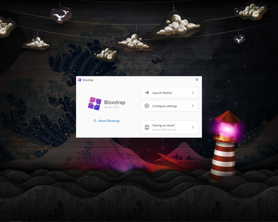Close the Bloxstrap window
The image size is (278, 222).
197,80
